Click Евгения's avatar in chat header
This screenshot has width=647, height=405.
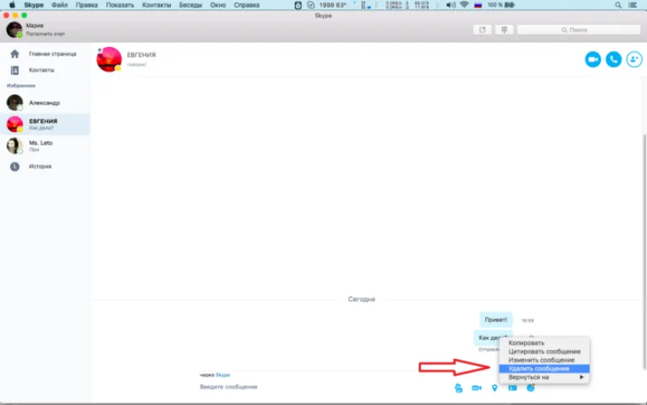pyautogui.click(x=109, y=60)
